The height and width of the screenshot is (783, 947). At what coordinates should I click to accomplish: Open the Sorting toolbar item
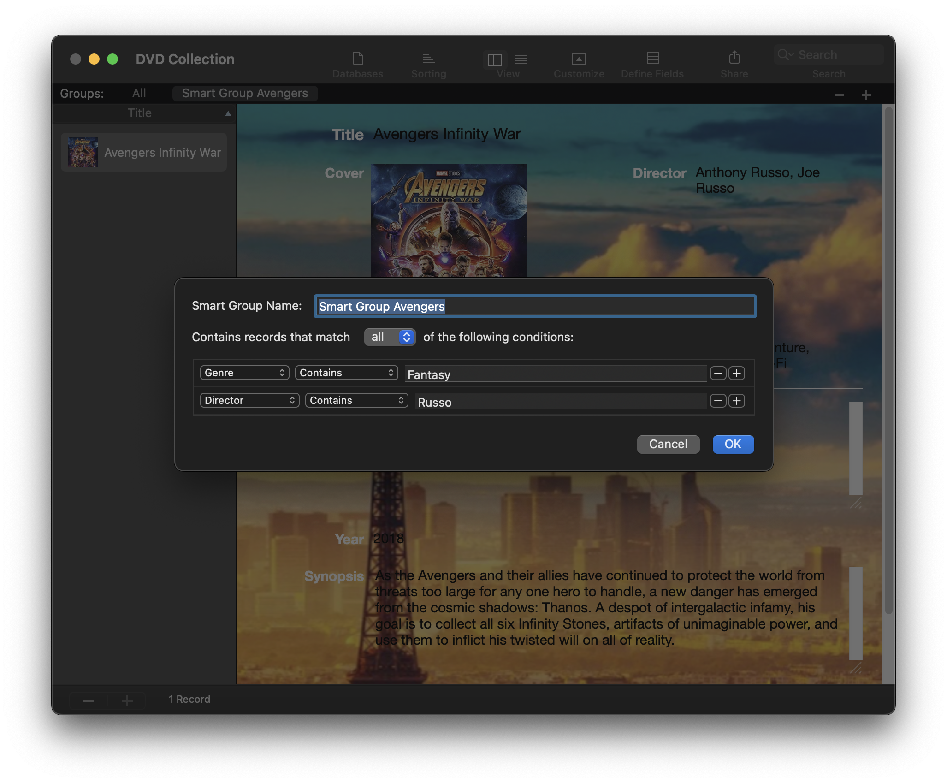click(x=428, y=65)
